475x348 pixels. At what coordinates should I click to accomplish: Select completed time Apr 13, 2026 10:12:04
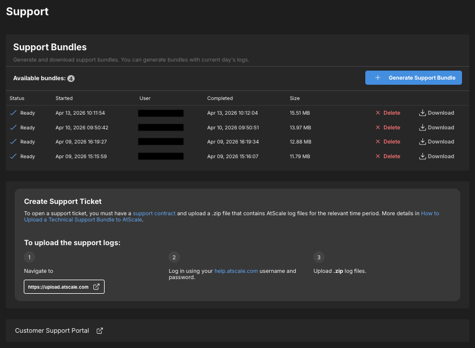click(x=232, y=113)
